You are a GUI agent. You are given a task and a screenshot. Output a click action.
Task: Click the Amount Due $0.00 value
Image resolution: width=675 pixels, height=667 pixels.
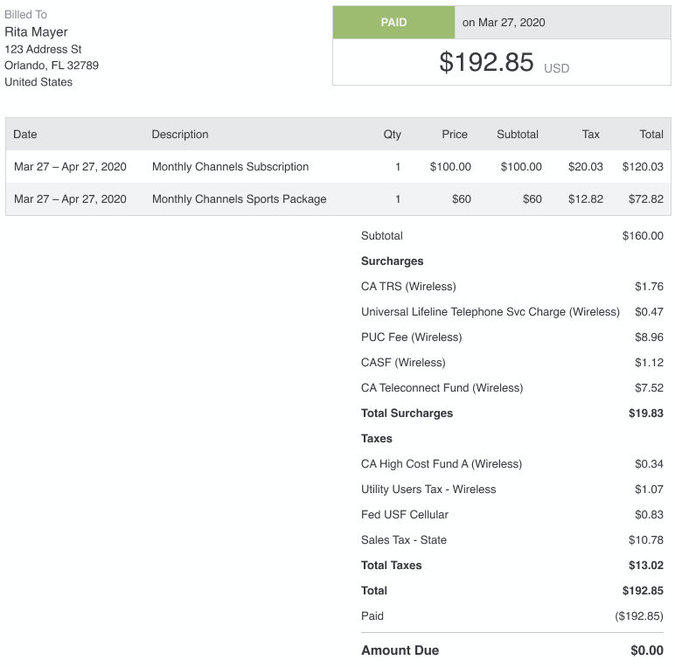click(647, 650)
